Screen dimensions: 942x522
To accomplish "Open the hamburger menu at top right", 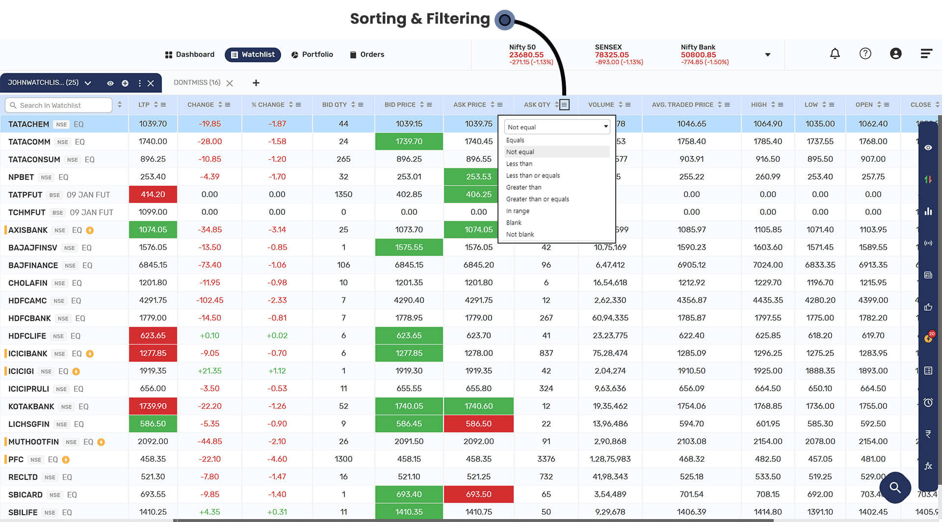I will [x=926, y=53].
